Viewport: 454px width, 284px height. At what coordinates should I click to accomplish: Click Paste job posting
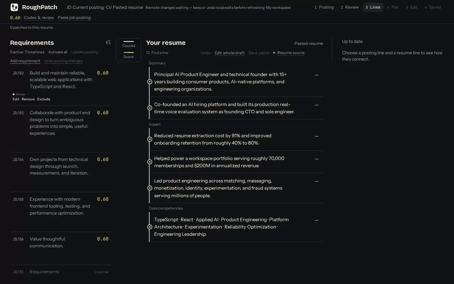(x=74, y=18)
